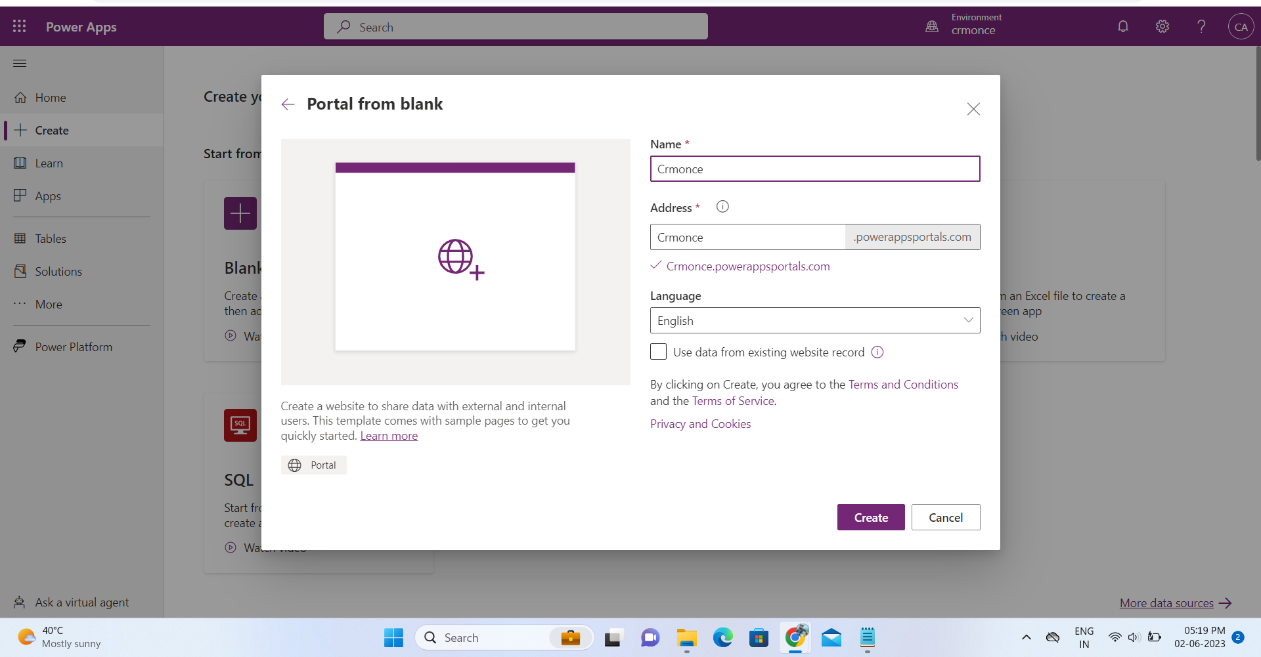
Task: Open Microsoft Store from taskbar
Action: coord(759,637)
